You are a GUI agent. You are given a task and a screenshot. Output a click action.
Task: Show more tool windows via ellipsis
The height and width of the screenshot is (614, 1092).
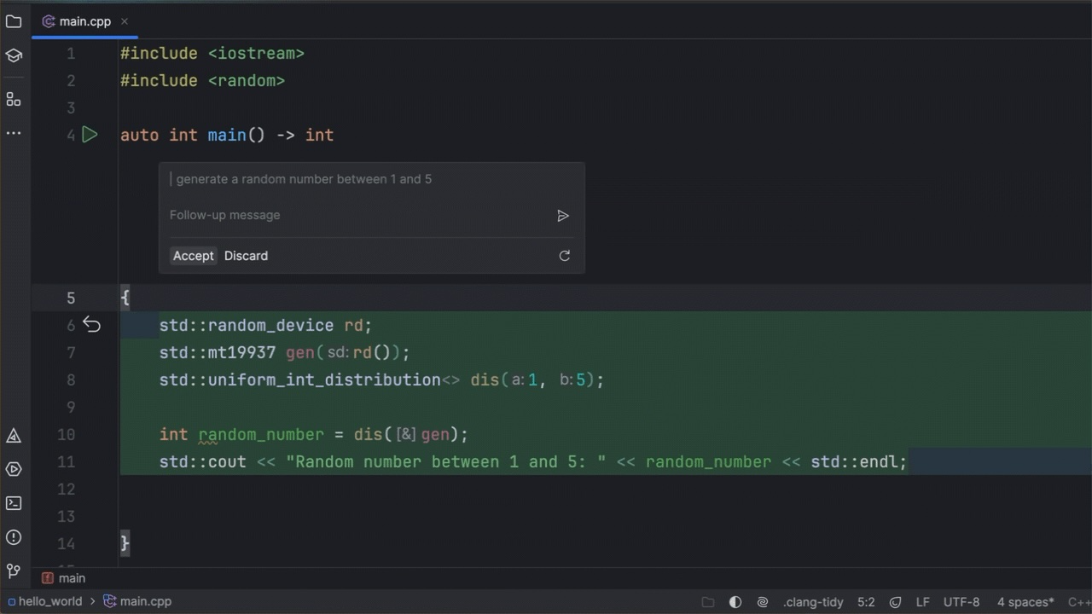[14, 133]
